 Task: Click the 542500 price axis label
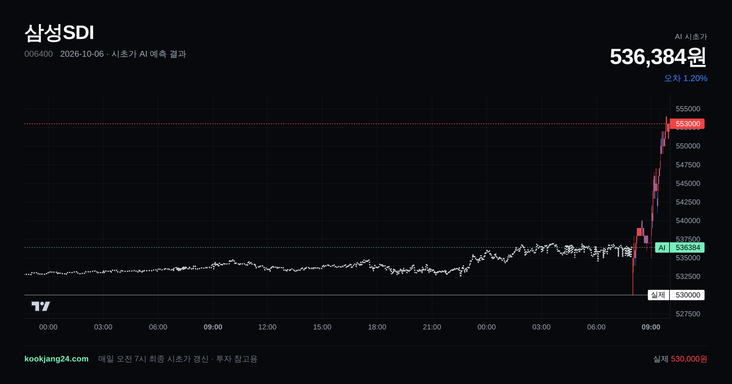tap(688, 202)
